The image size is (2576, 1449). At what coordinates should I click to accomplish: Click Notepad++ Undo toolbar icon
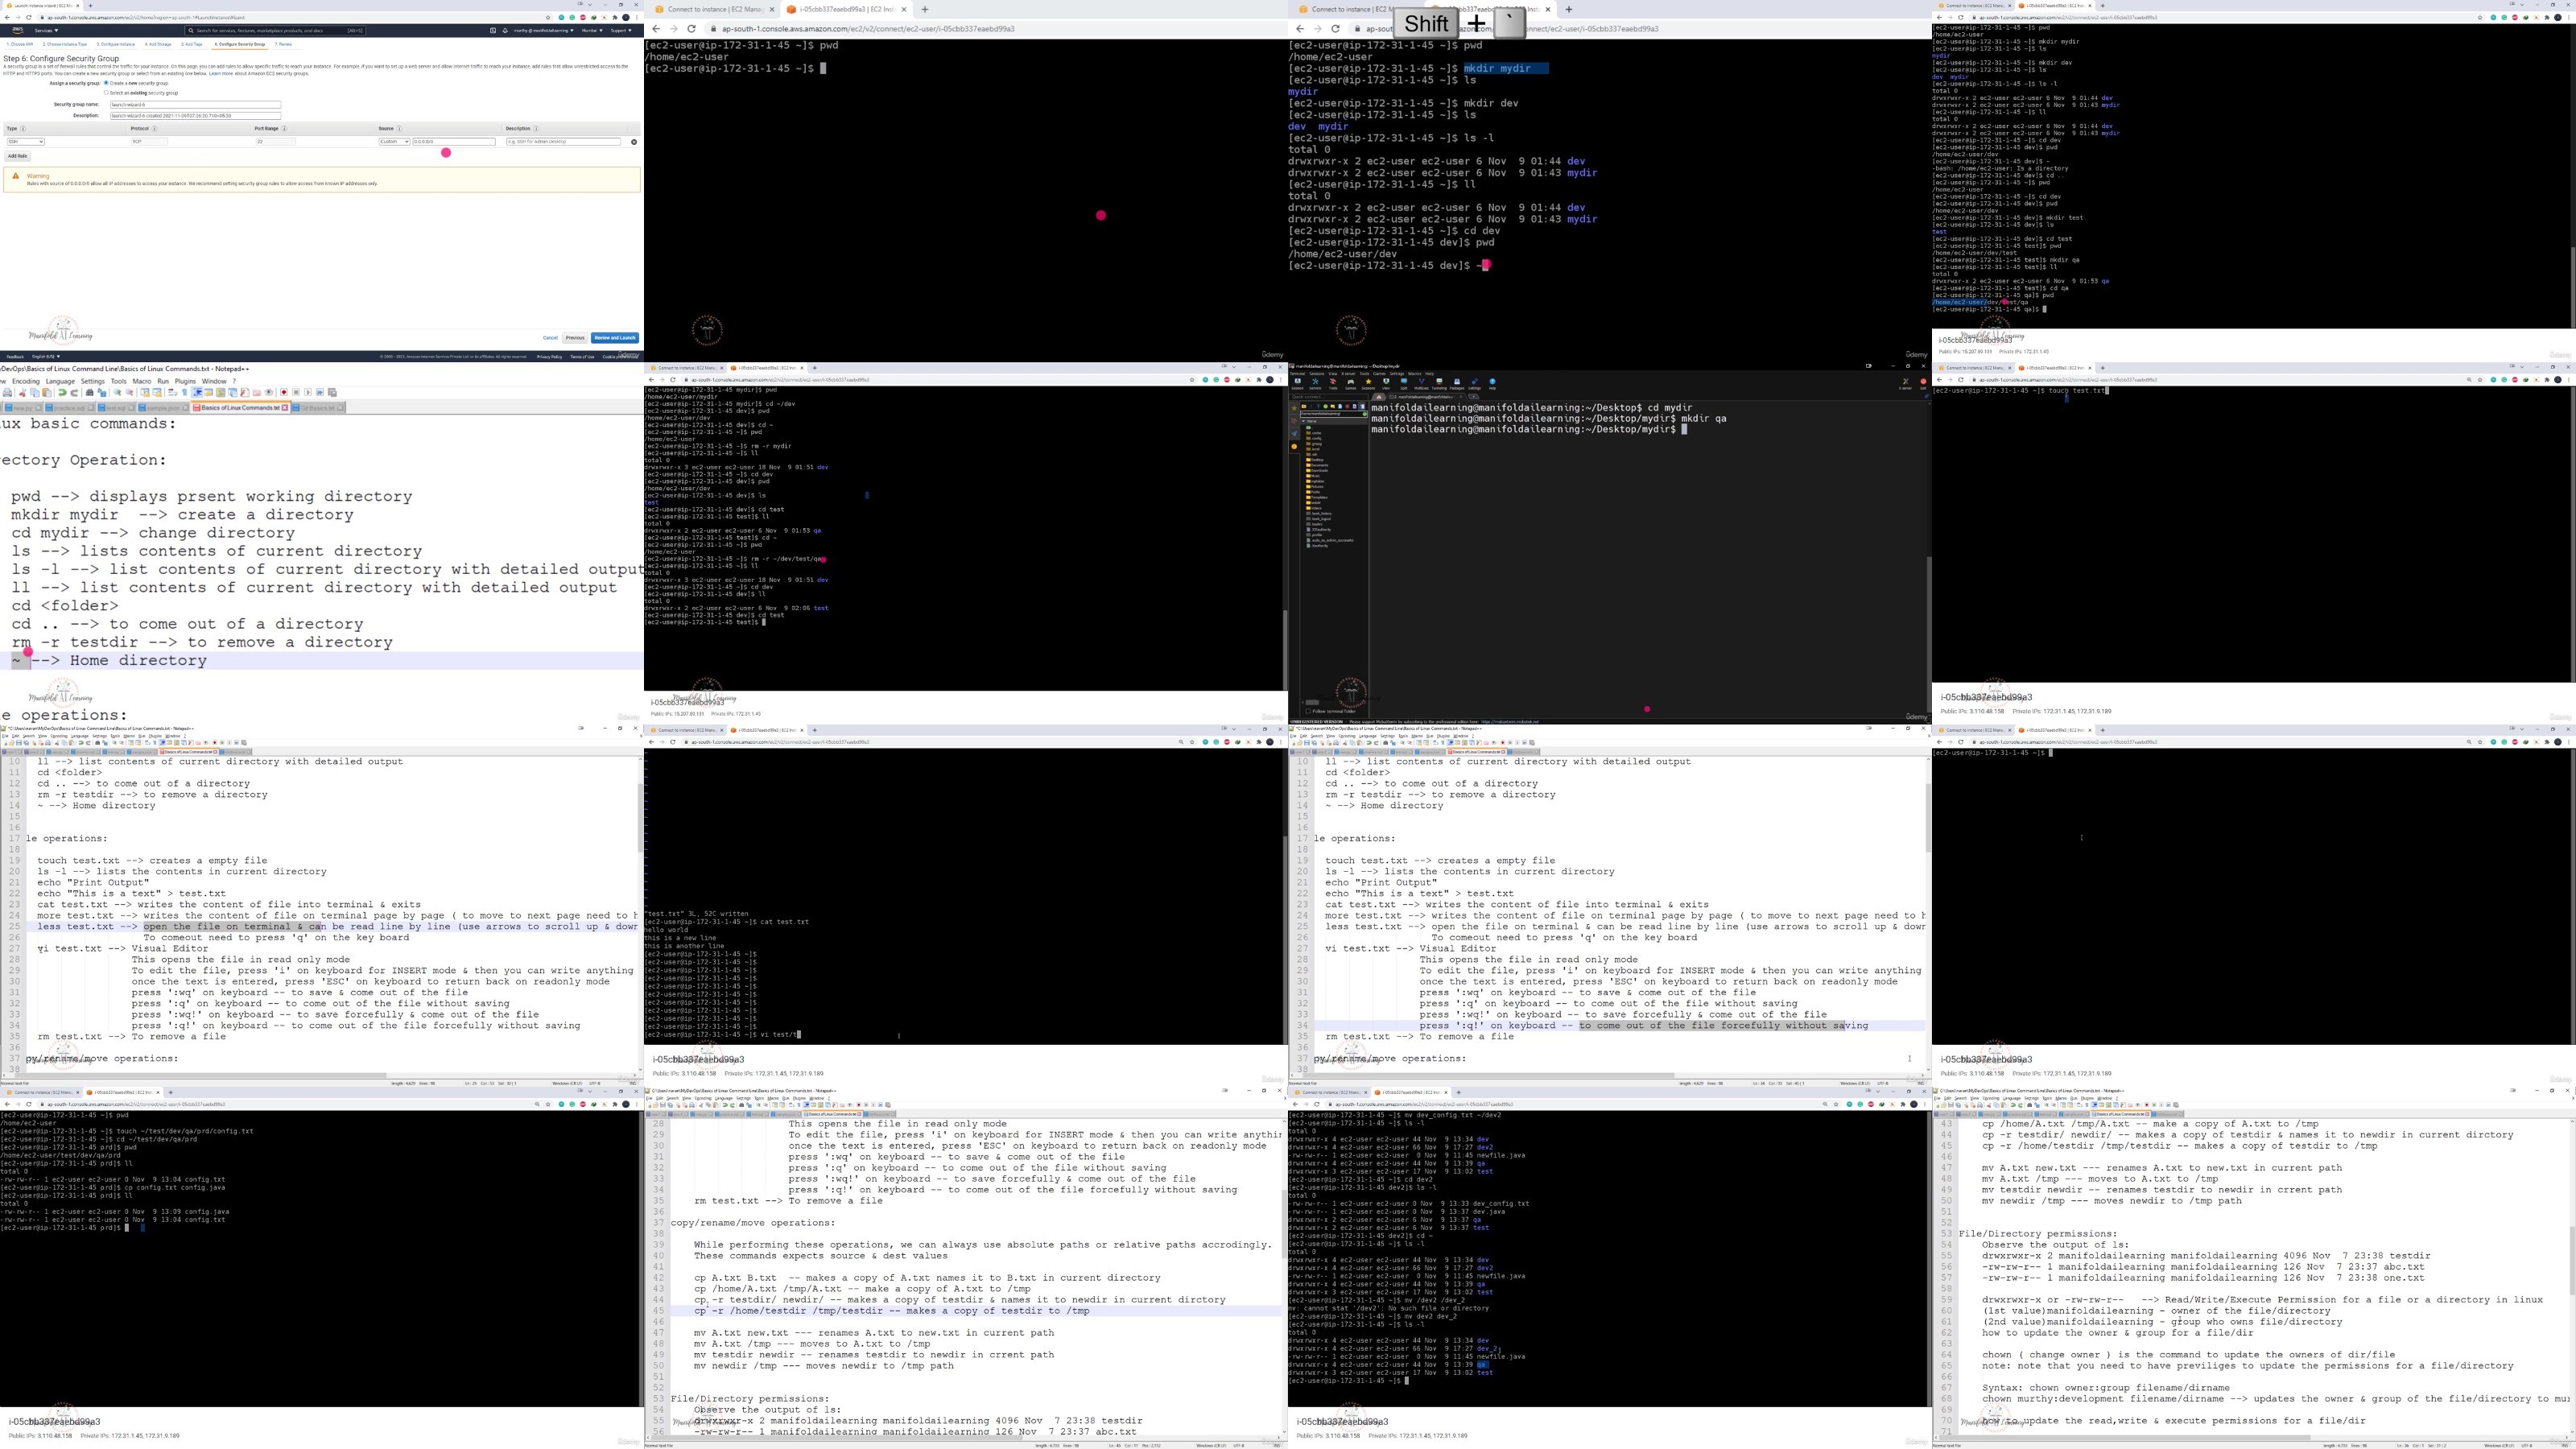click(62, 393)
